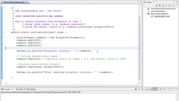Maximize the editor area
Screen dimensions: 179x101
pos(141,2)
